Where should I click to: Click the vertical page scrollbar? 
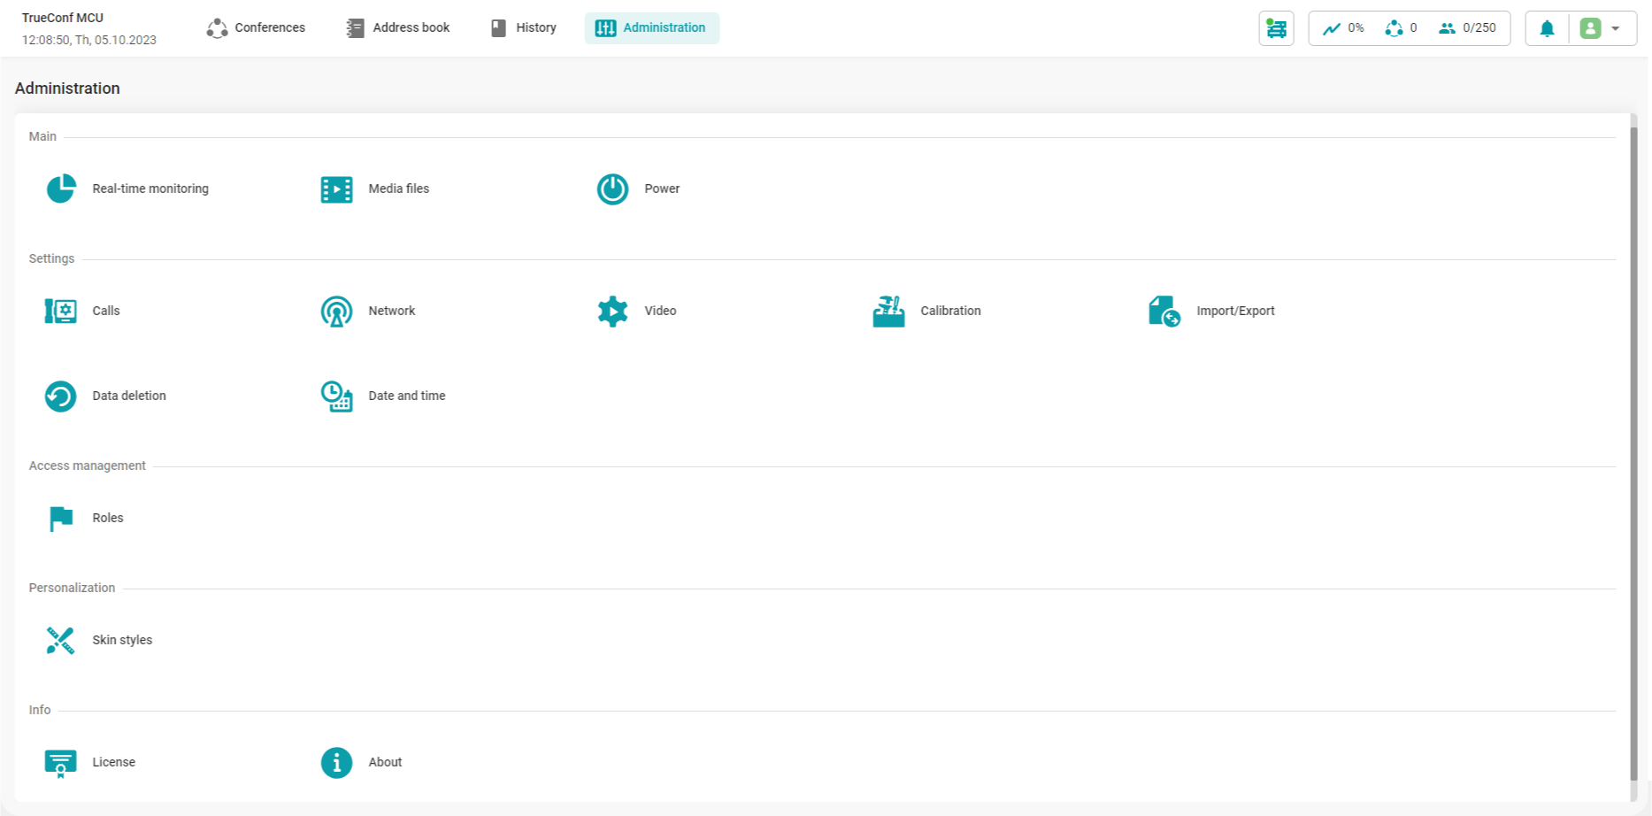click(1633, 451)
